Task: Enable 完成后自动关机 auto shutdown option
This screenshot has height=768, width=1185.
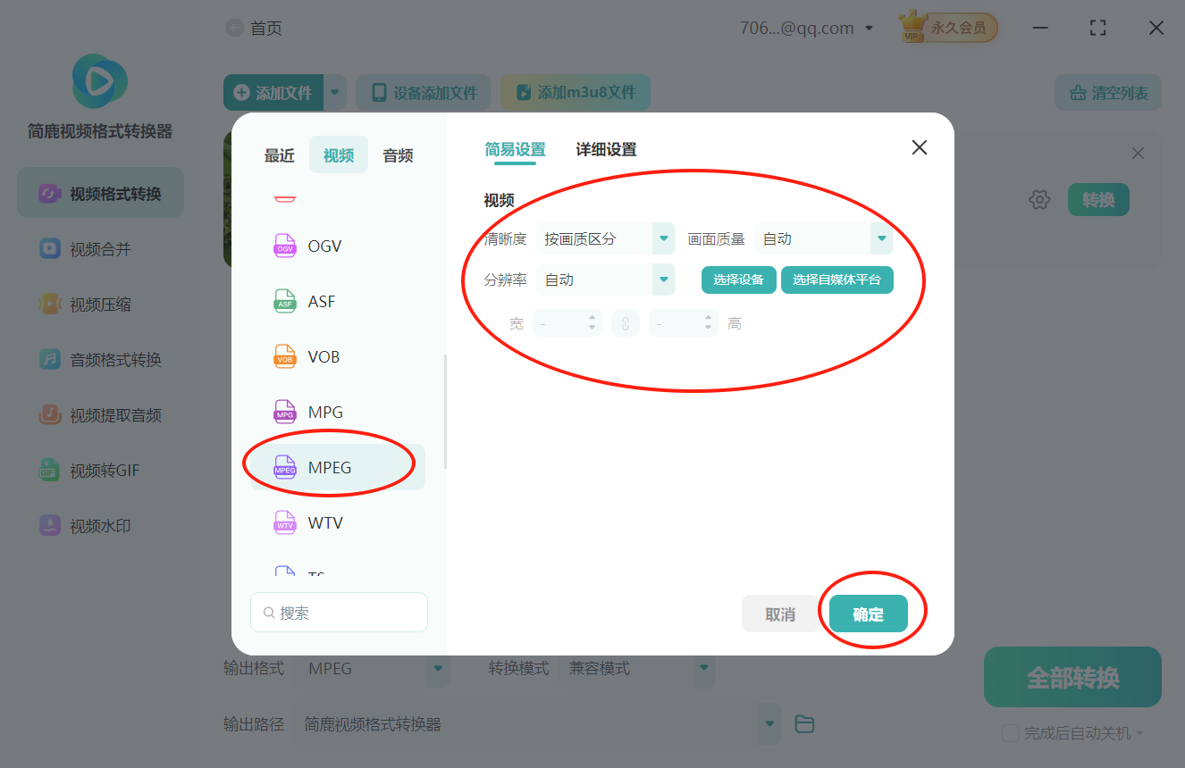Action: pyautogui.click(x=1010, y=732)
